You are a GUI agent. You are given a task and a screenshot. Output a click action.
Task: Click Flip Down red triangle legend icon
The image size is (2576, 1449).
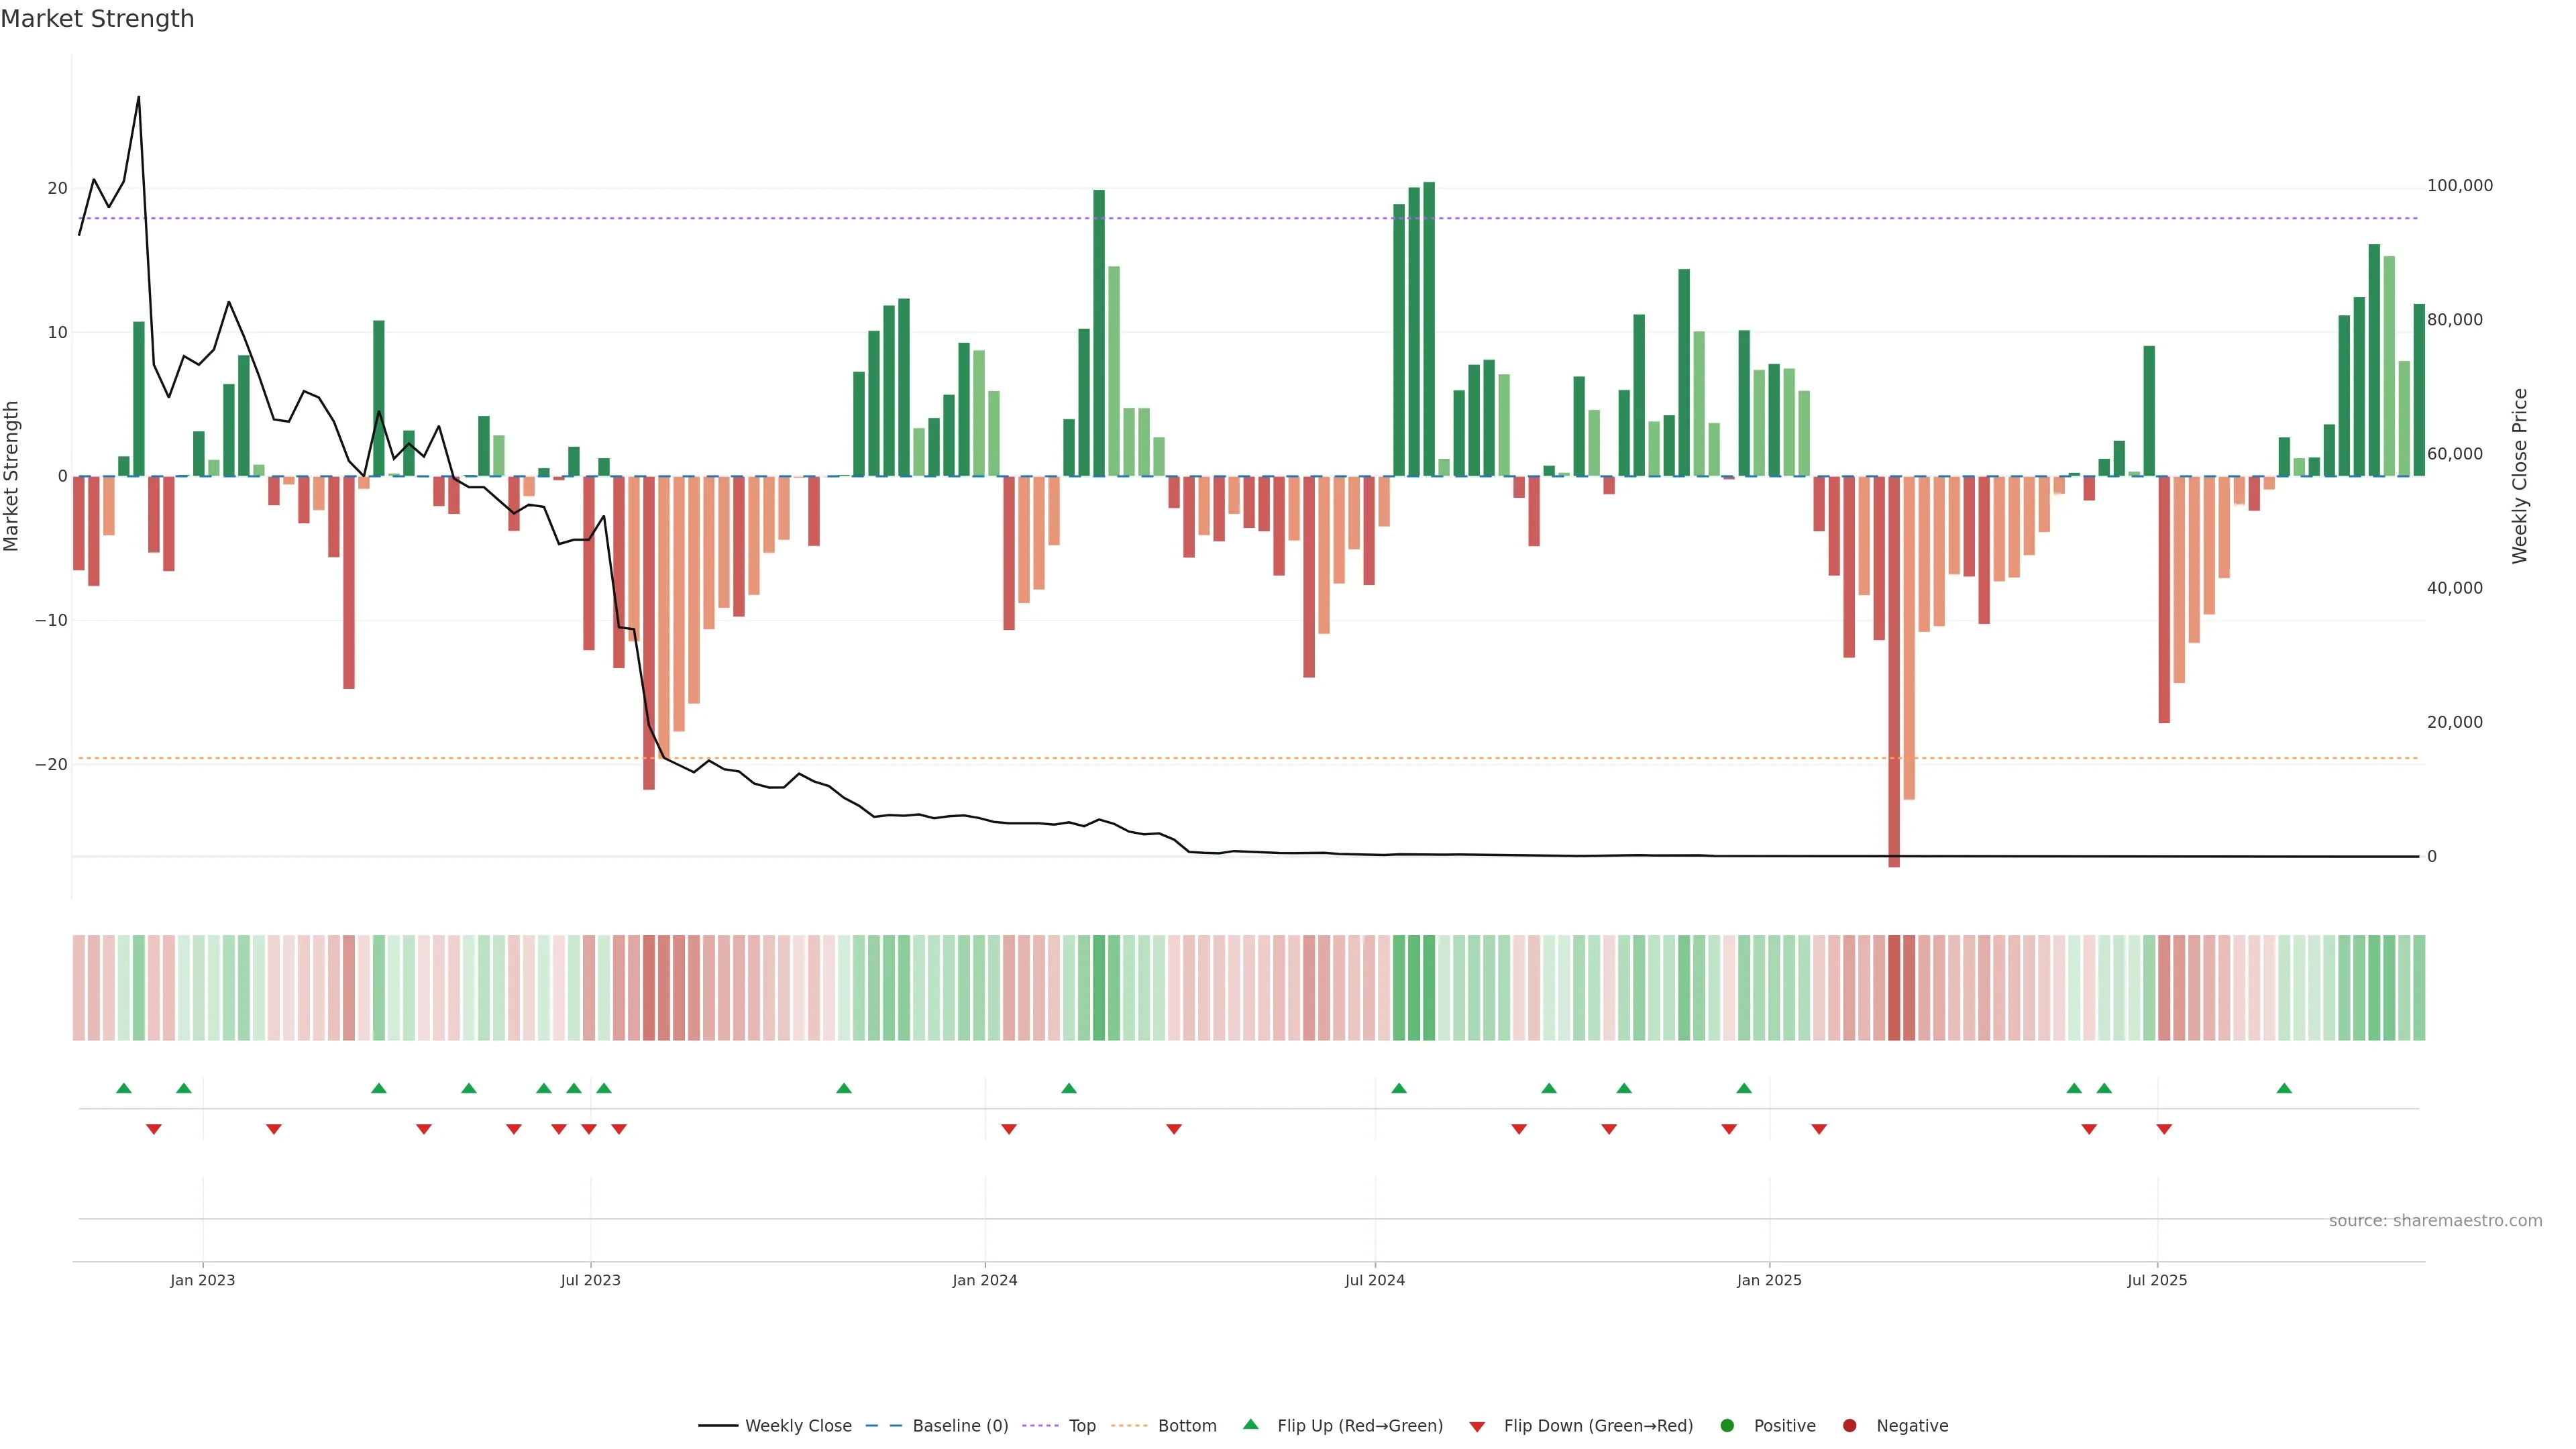pos(1477,1427)
